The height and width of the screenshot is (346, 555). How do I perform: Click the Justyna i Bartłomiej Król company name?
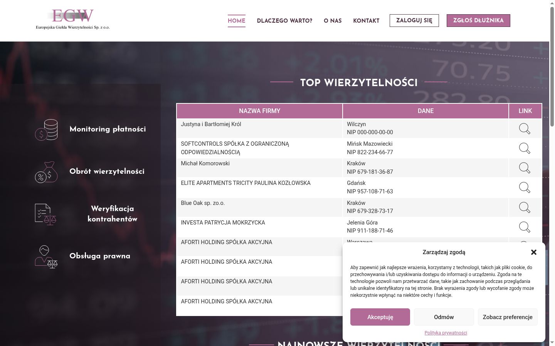[211, 124]
